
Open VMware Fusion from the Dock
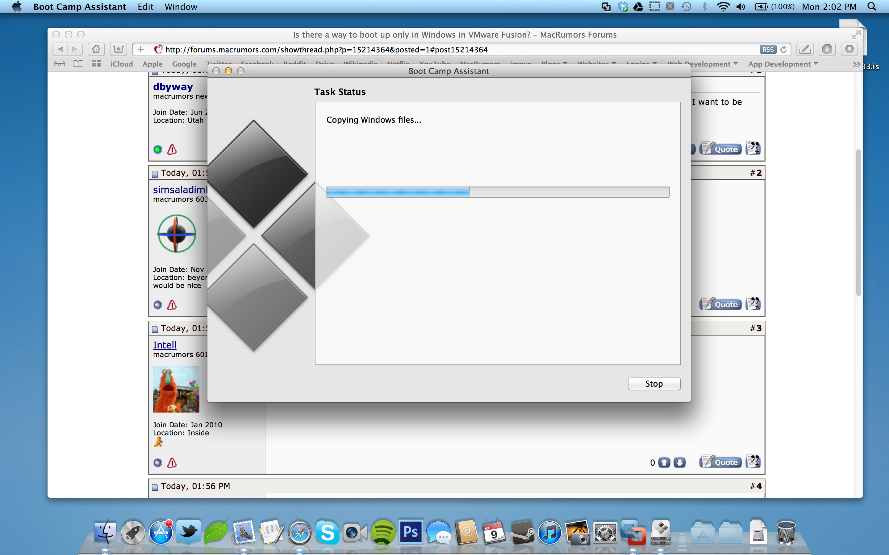tap(633, 532)
